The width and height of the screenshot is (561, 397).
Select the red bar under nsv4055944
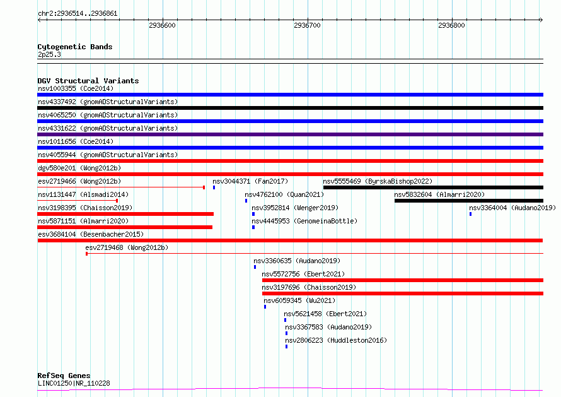290,161
